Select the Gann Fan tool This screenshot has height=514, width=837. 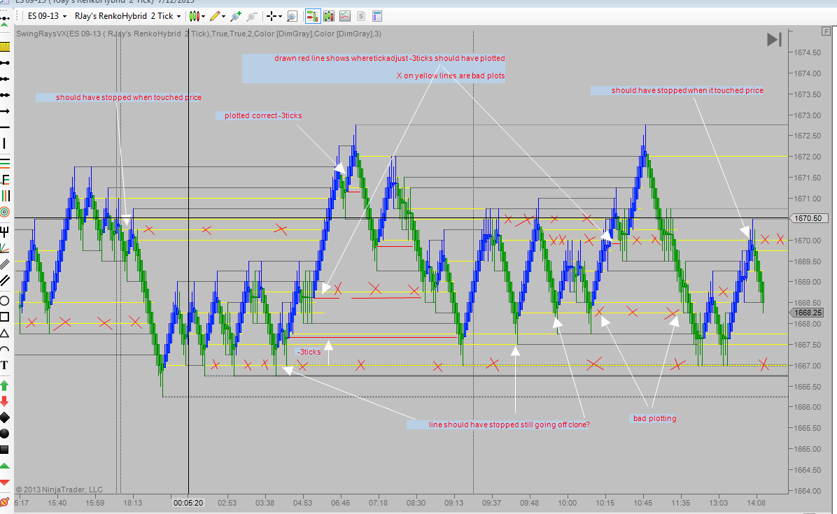click(5, 248)
